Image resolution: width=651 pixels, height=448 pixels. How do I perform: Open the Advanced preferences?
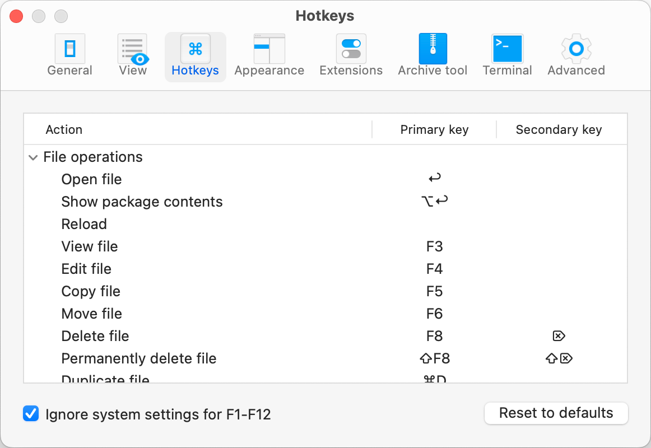(x=575, y=55)
